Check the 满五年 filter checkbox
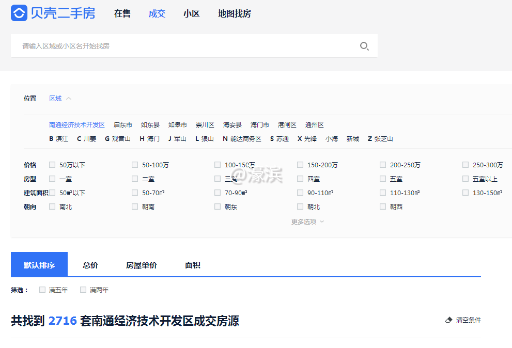512x348 pixels. tap(42, 290)
